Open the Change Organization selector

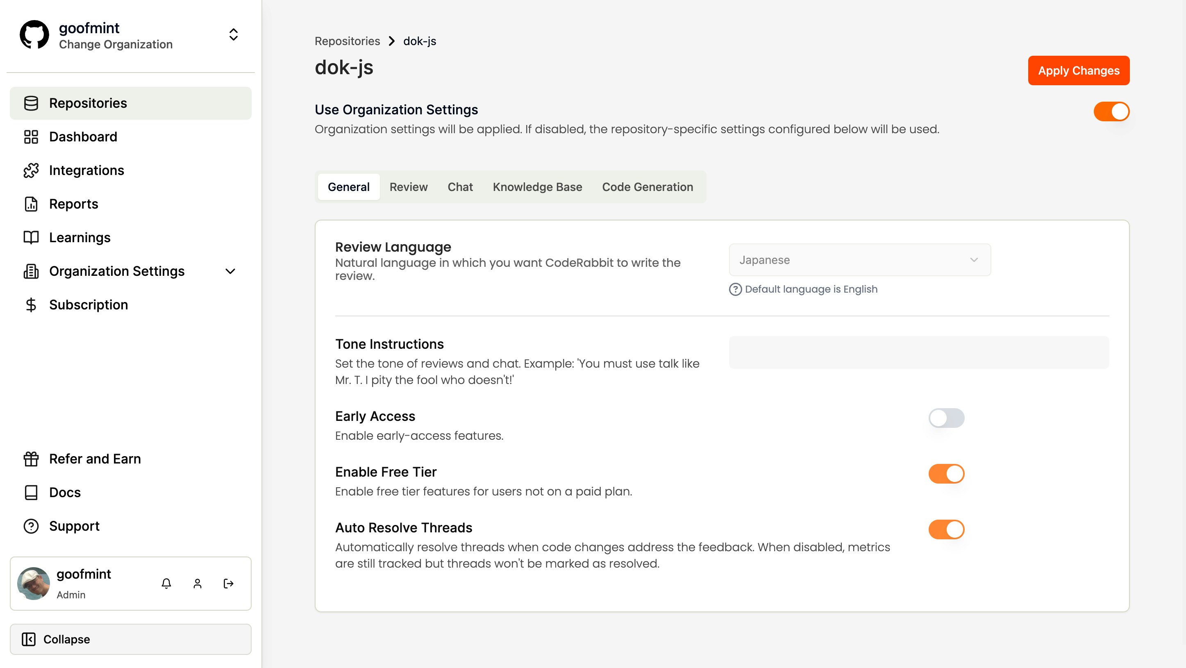tap(233, 34)
